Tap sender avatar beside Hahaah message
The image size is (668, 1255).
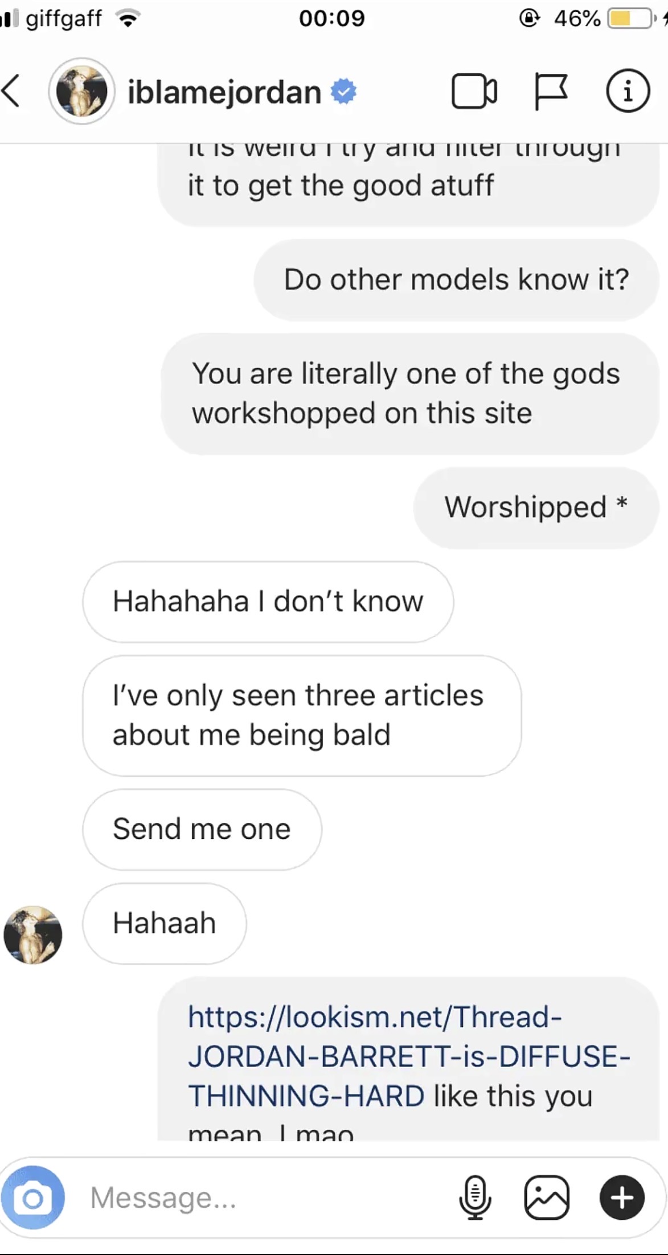pos(33,935)
